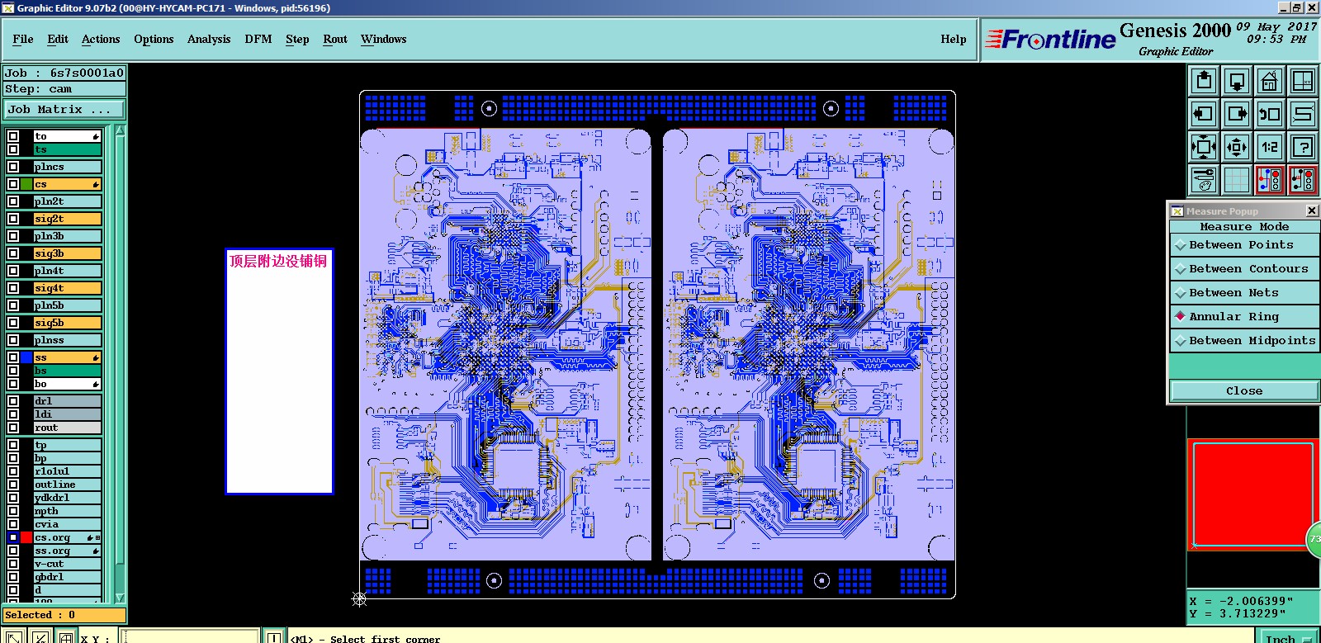Select Between Points measure mode

(1244, 245)
